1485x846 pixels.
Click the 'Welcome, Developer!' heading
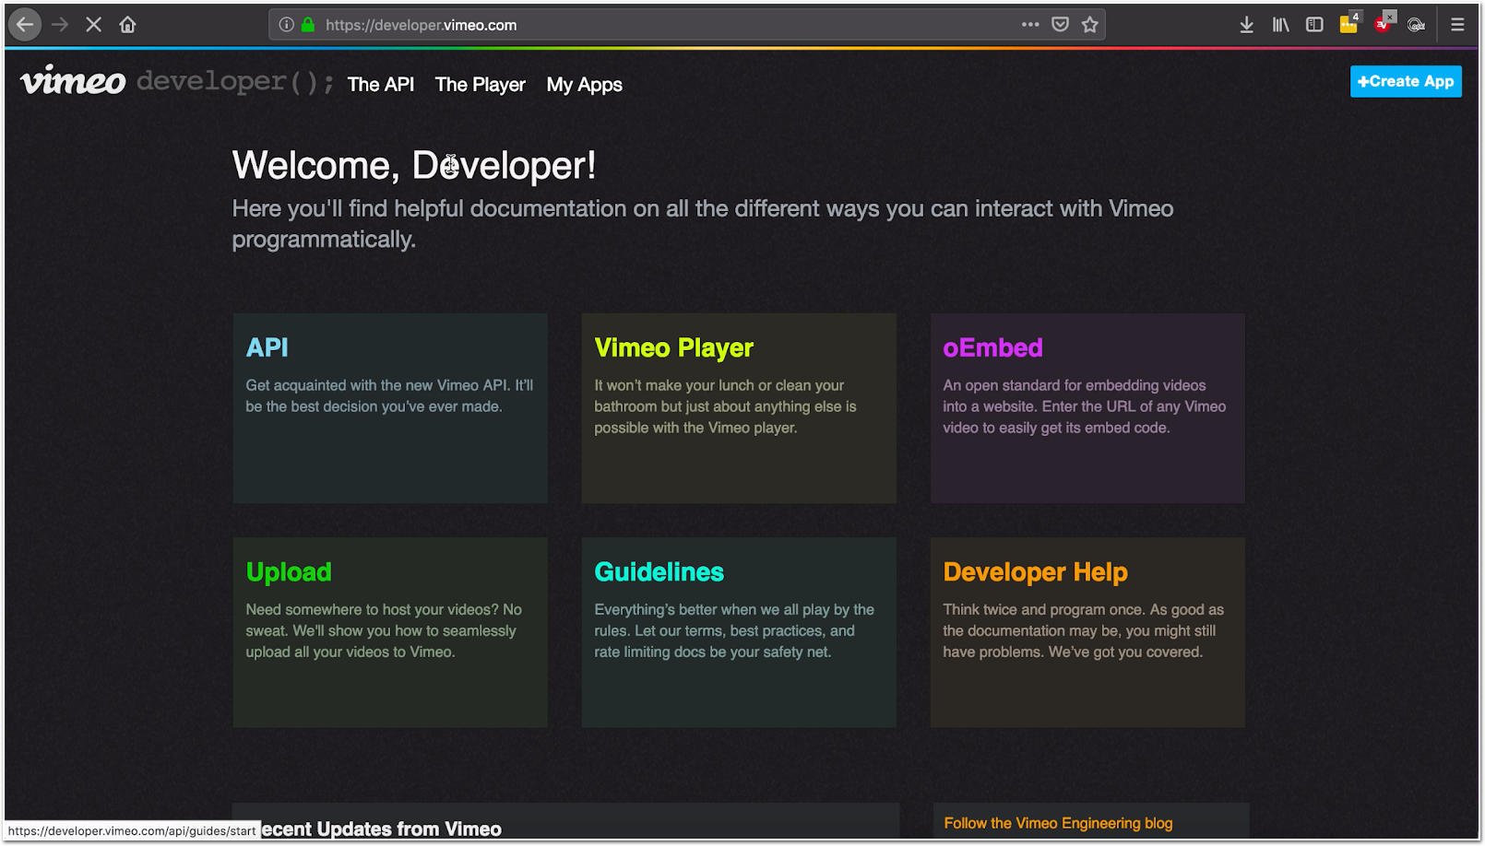click(x=414, y=166)
